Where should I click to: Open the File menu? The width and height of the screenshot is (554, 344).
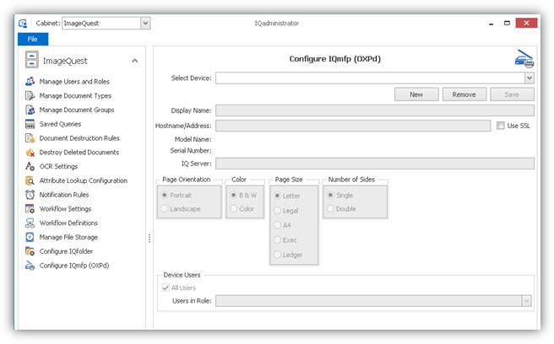click(x=33, y=39)
